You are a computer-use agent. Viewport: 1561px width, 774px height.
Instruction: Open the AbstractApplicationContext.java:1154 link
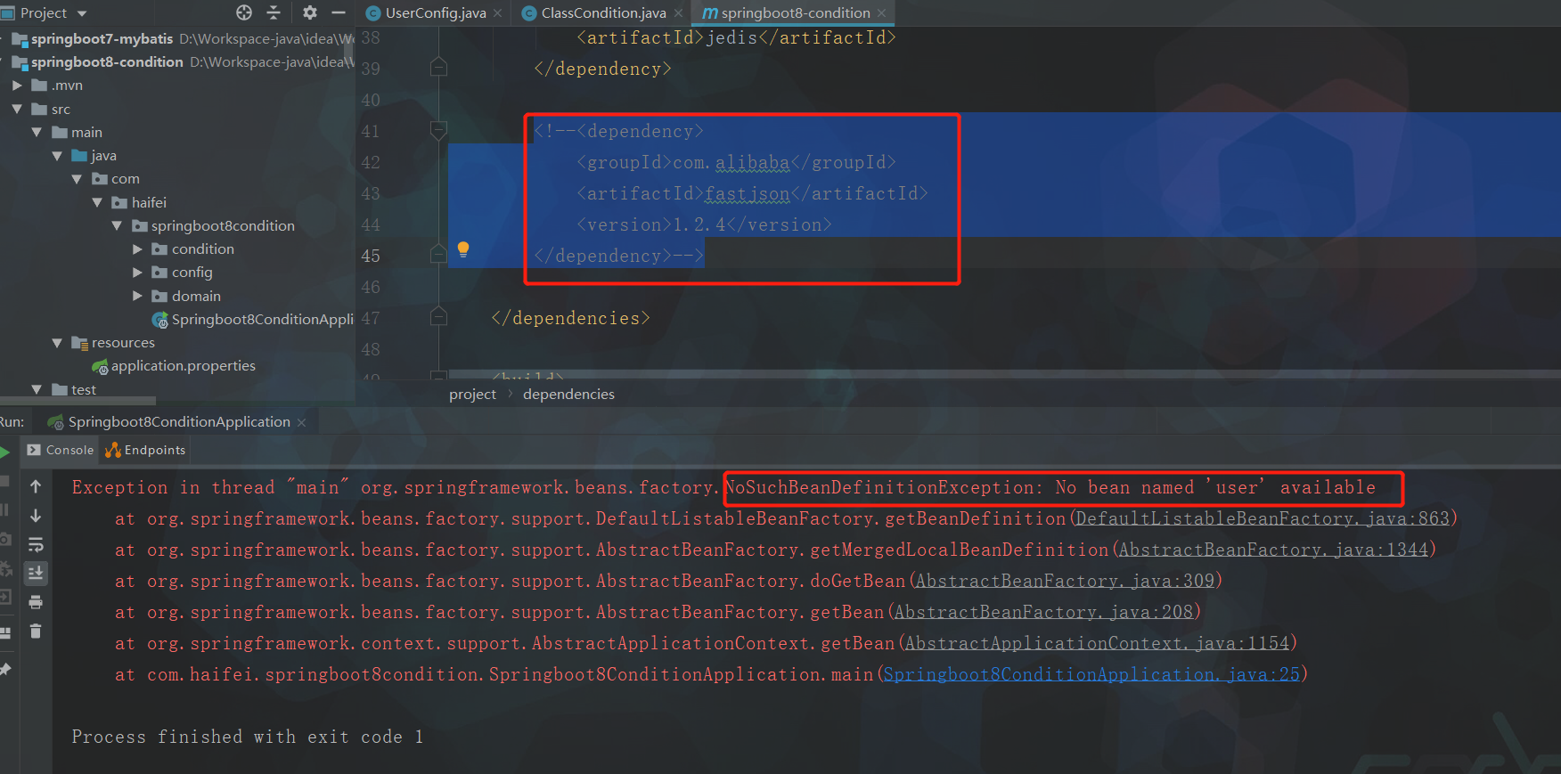pyautogui.click(x=1097, y=643)
